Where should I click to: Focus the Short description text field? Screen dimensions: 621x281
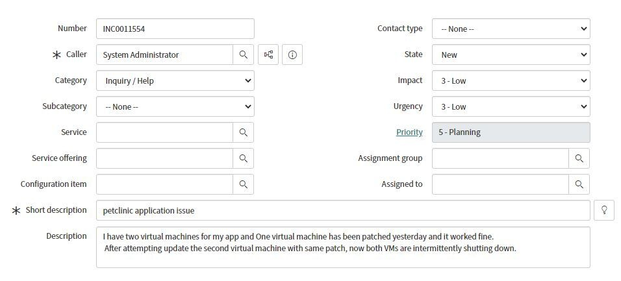tap(343, 210)
